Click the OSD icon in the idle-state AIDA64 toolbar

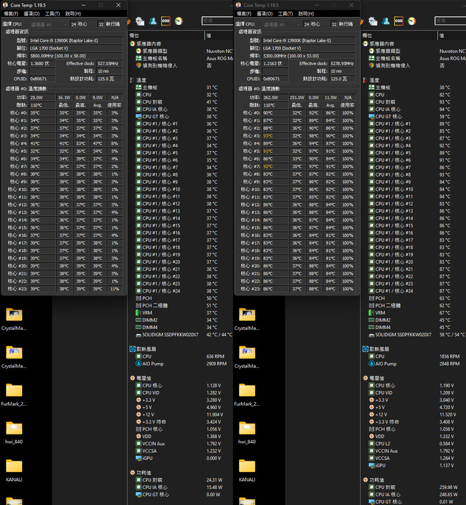(165, 21)
